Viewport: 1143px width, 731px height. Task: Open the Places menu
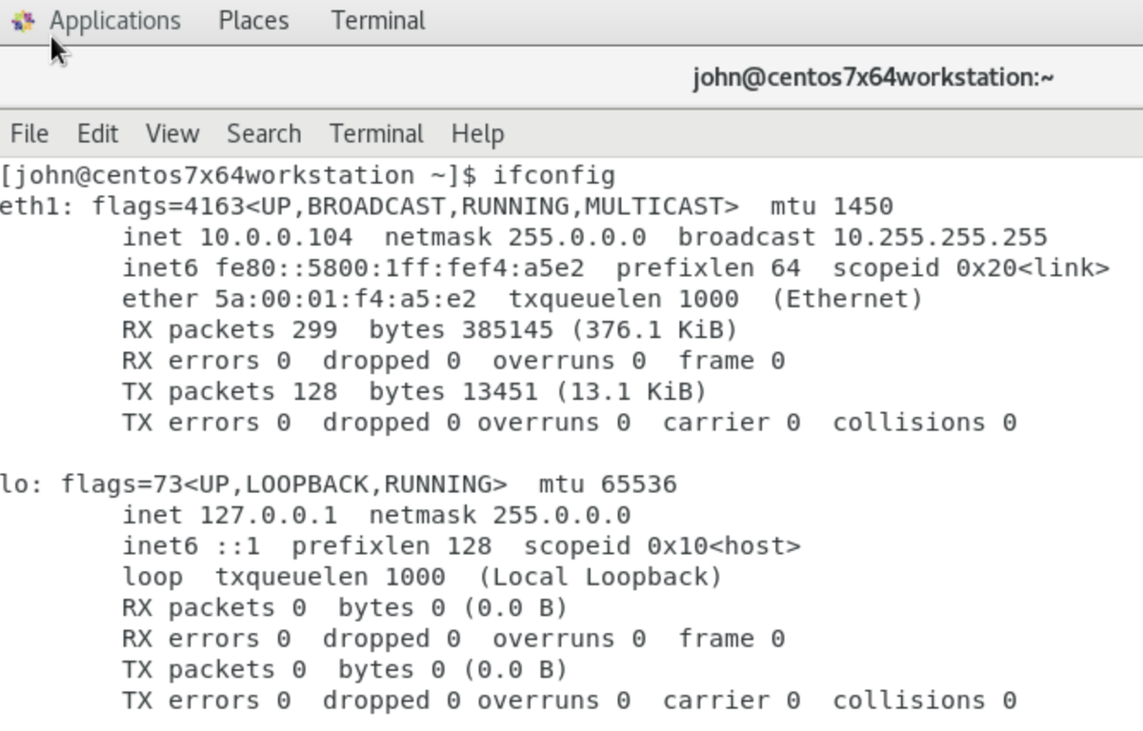[x=252, y=20]
